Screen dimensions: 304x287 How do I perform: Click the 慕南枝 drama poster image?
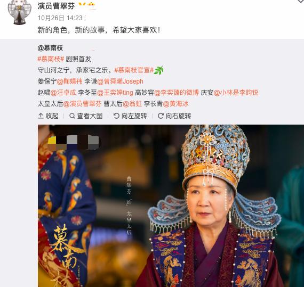point(171,206)
